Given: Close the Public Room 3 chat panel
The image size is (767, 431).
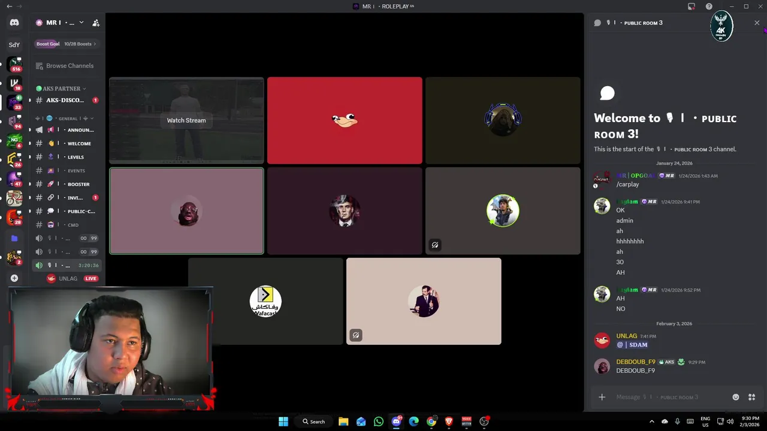Looking at the screenshot, I should pyautogui.click(x=757, y=23).
